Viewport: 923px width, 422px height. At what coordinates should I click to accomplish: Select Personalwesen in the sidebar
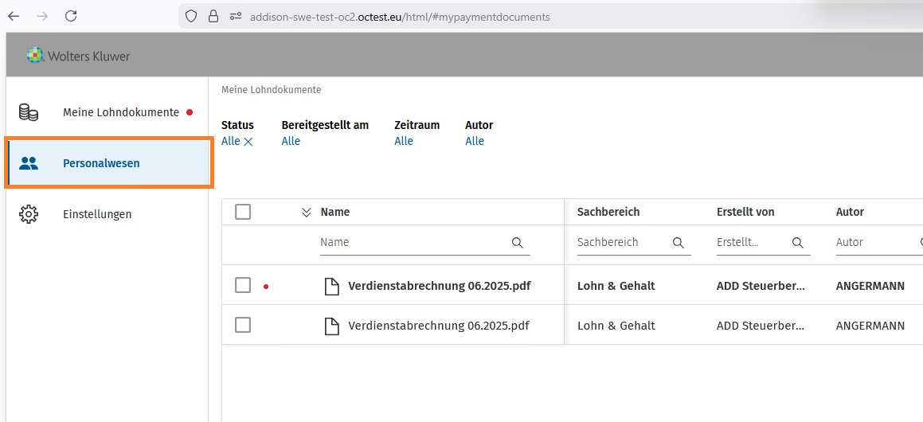[108, 163]
